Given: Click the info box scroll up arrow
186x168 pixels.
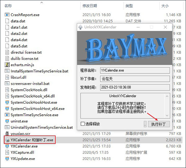Looking at the screenshot, I should [x=167, y=96].
